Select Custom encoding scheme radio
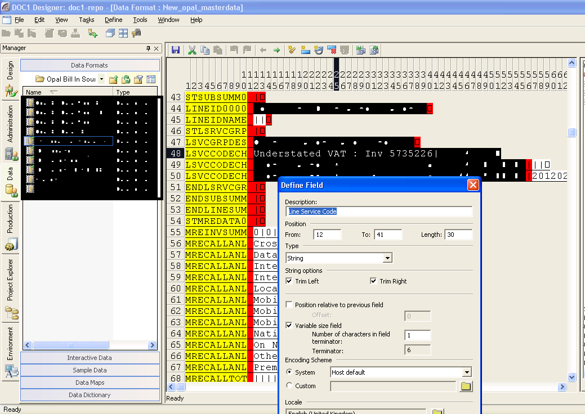 click(289, 386)
